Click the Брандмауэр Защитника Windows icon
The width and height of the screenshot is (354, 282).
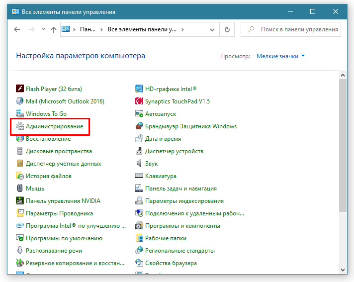(x=139, y=126)
